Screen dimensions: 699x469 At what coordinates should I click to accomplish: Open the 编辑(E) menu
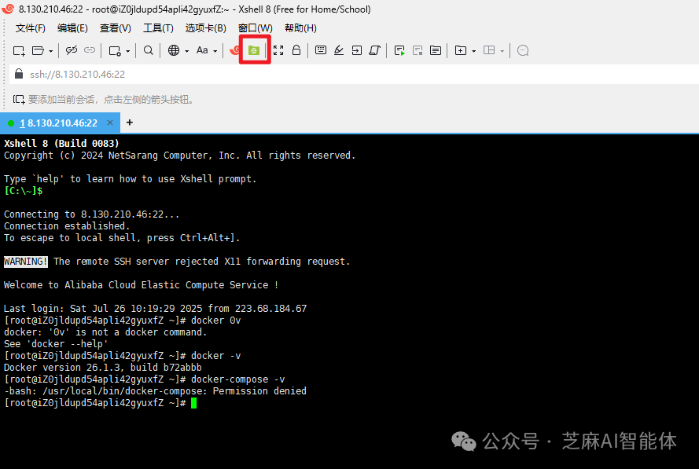(x=72, y=28)
